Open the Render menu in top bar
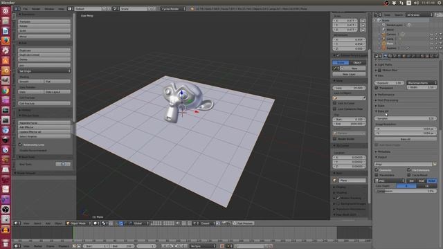443x249 pixels. (x=36, y=9)
